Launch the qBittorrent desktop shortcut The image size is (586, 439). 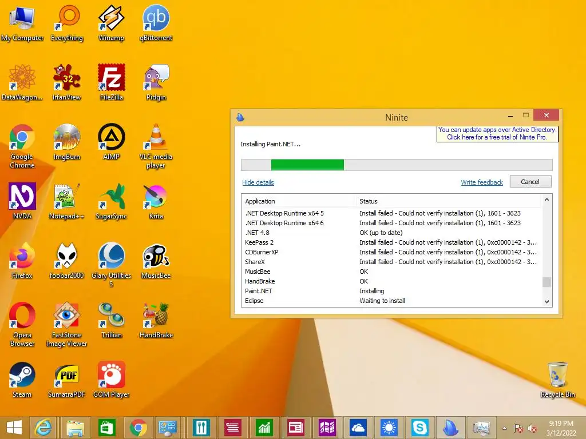pyautogui.click(x=156, y=22)
